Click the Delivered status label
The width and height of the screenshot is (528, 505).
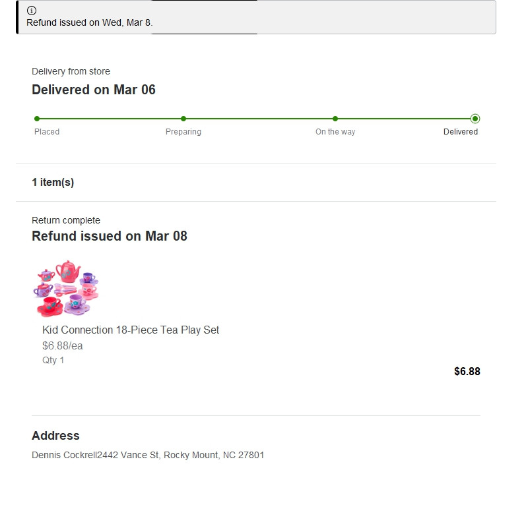(461, 132)
